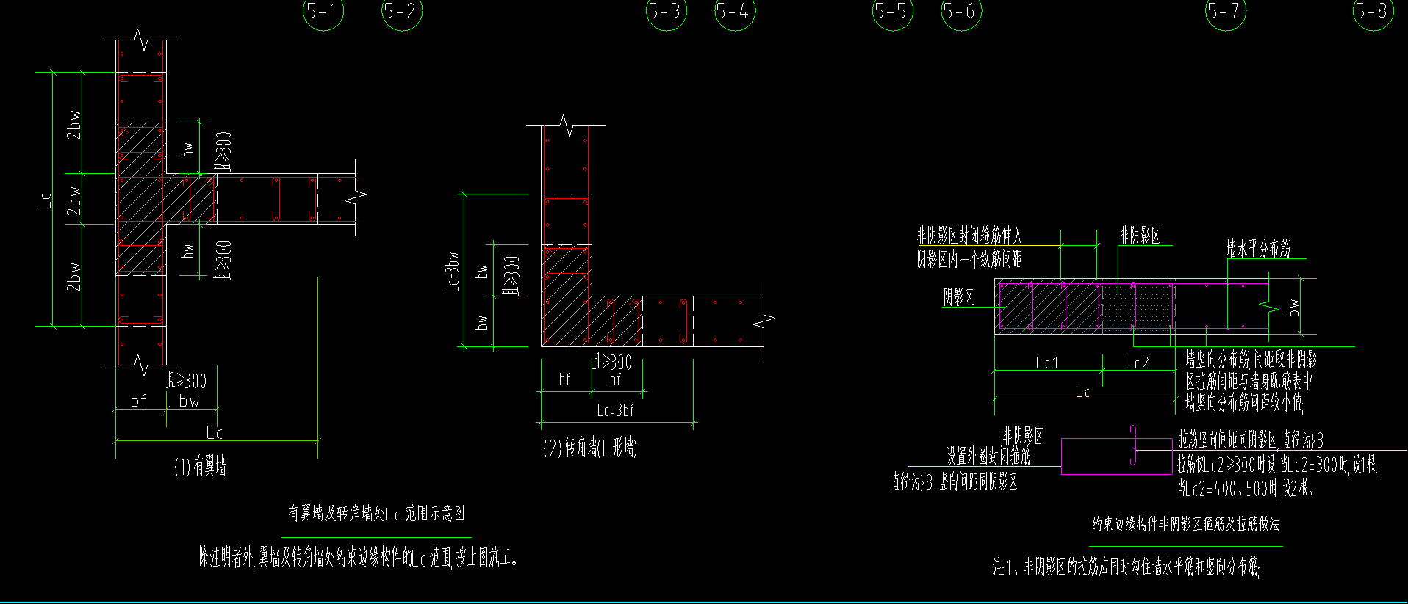
Task: Select the axis bubble labeled 5-8
Action: tap(1373, 11)
